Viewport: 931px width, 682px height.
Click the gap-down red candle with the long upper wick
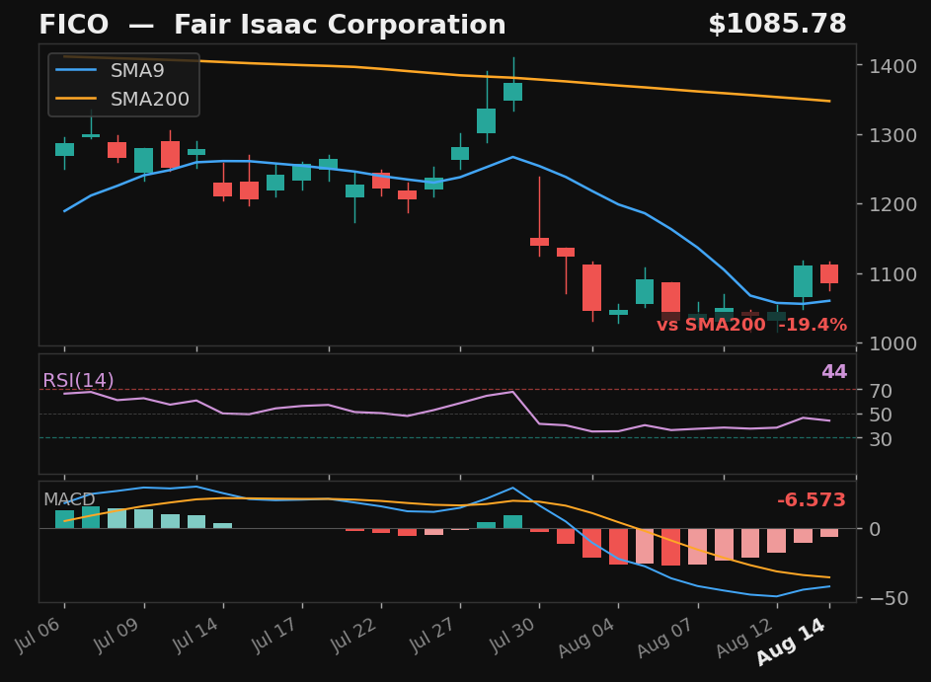pyautogui.click(x=539, y=241)
